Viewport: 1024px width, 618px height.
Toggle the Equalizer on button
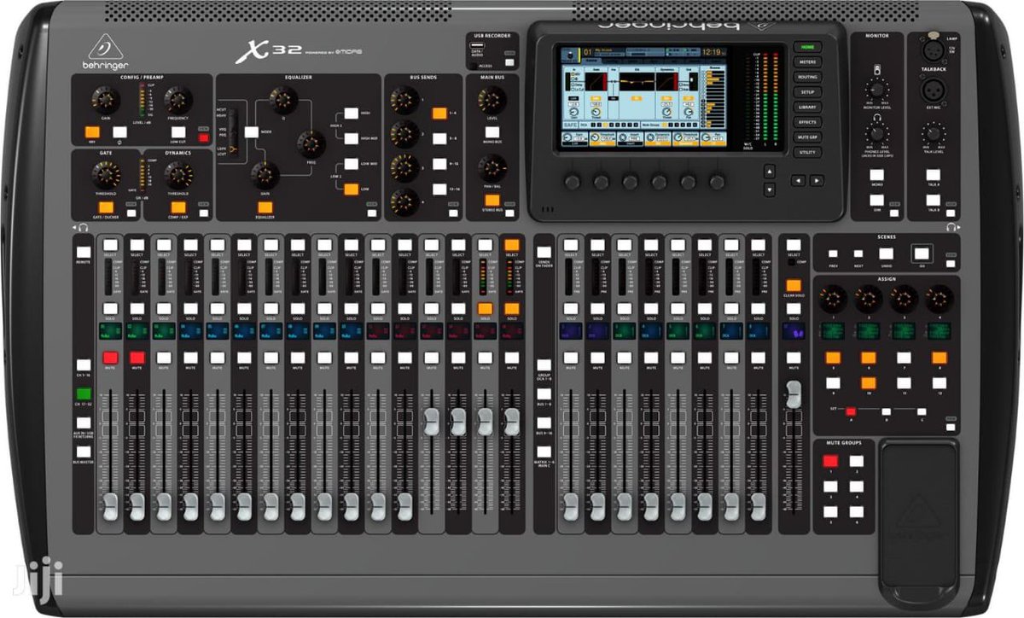click(265, 206)
